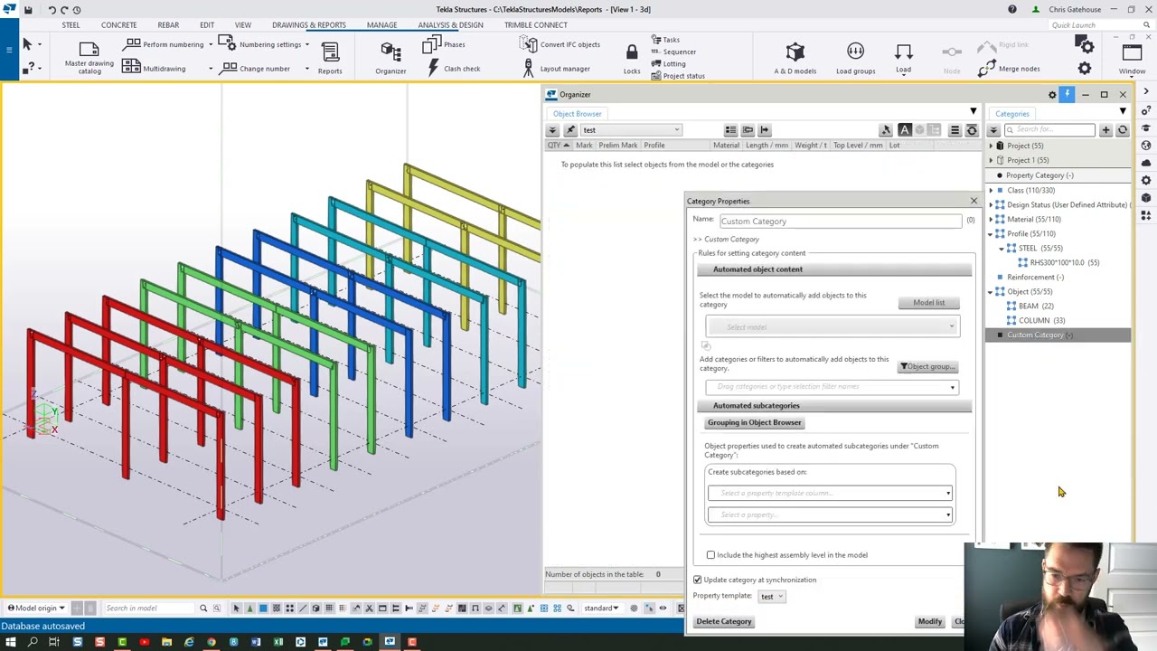Expand the Material (55/110) category
The image size is (1157, 651).
tap(991, 219)
